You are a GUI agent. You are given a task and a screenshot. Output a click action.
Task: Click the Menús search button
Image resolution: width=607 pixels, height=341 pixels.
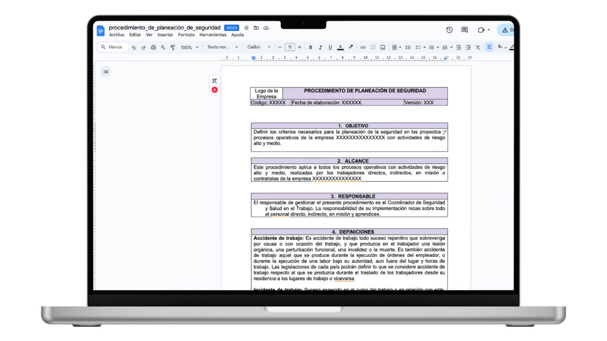click(x=112, y=47)
